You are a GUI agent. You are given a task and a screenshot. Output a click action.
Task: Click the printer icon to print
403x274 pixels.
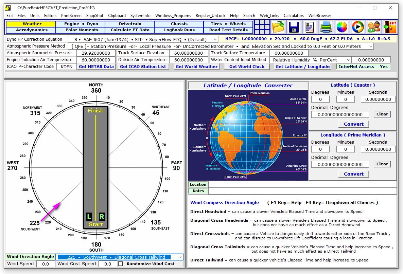pos(326,27)
